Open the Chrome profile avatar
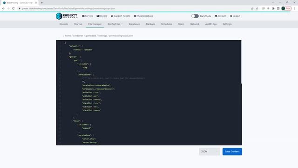 283,8
